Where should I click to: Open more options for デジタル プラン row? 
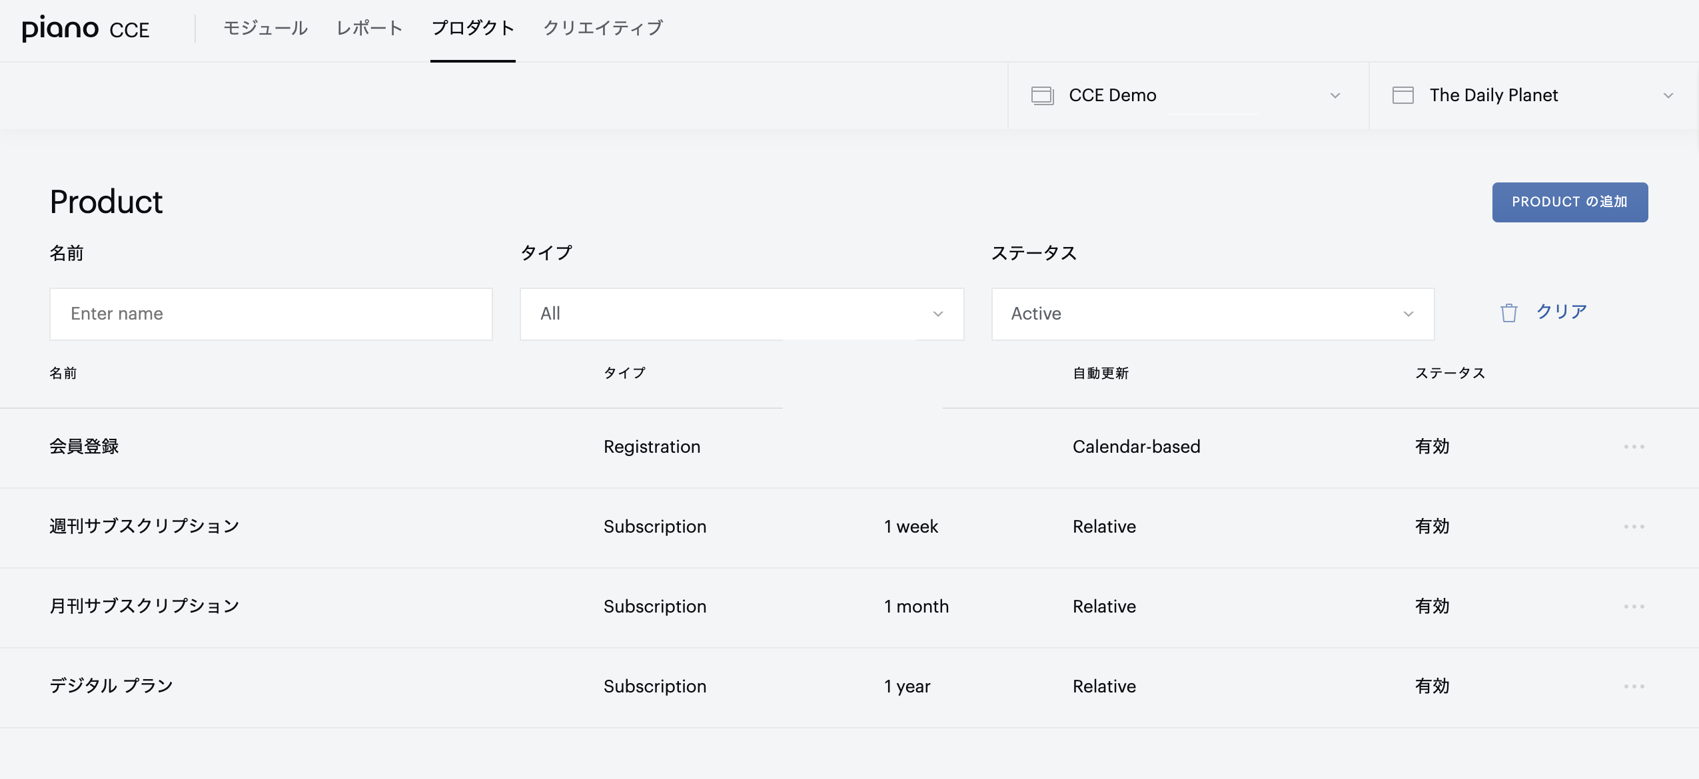click(x=1634, y=686)
